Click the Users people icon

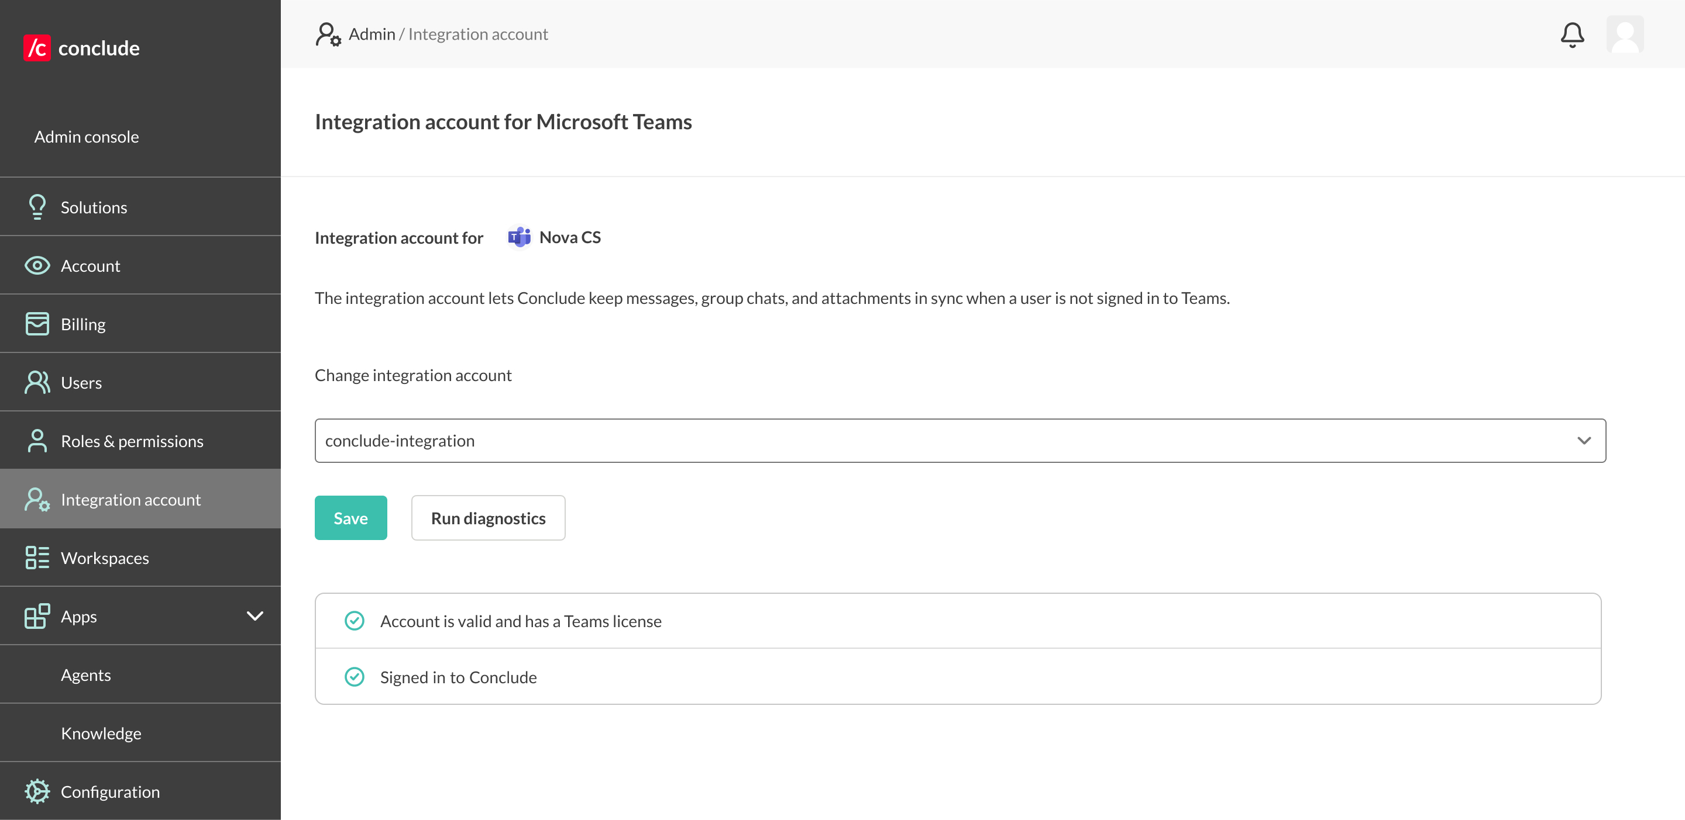coord(37,383)
